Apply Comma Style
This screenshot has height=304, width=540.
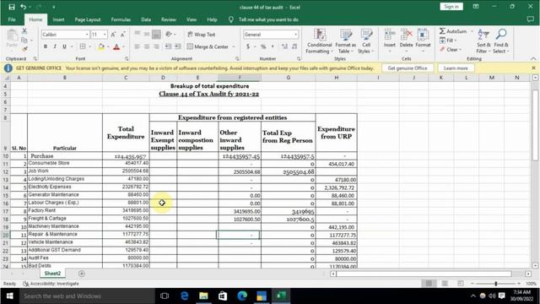tap(273, 46)
